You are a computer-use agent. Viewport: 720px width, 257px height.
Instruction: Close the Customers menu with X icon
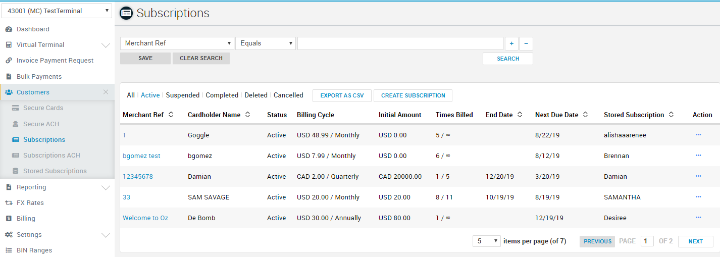coord(106,92)
